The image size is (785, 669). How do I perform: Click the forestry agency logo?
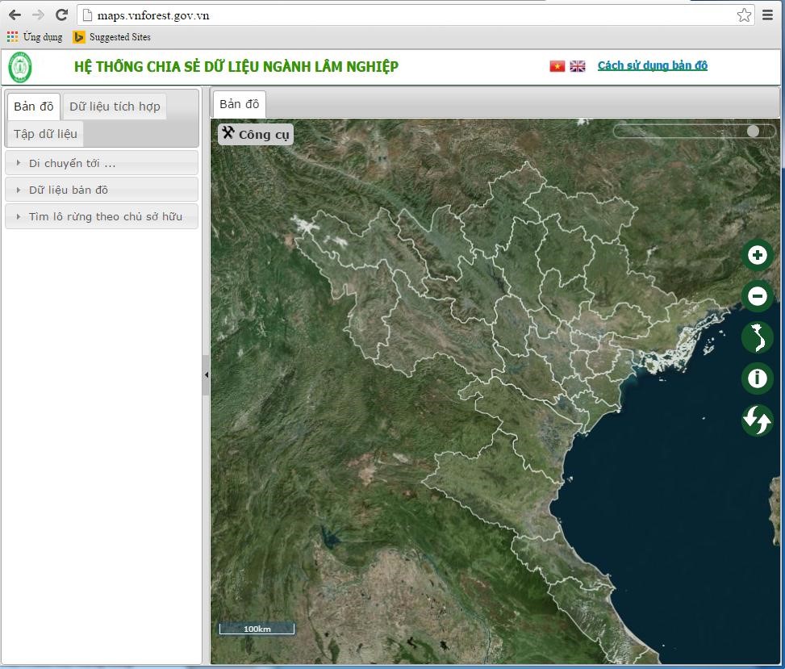point(20,67)
